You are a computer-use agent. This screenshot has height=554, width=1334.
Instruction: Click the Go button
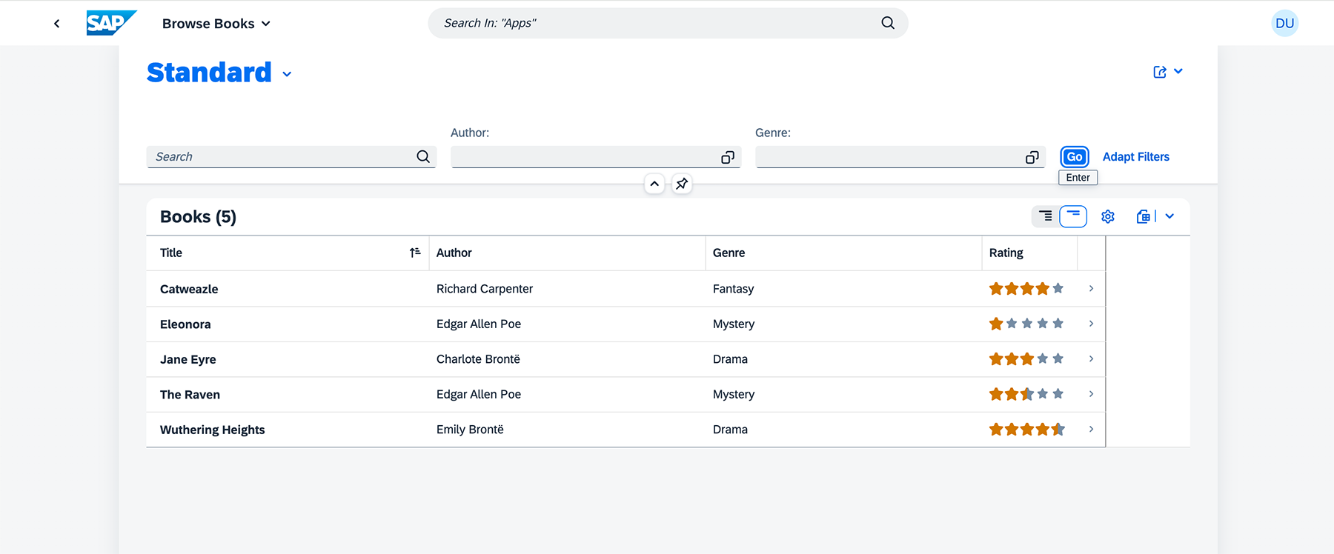[1075, 157]
